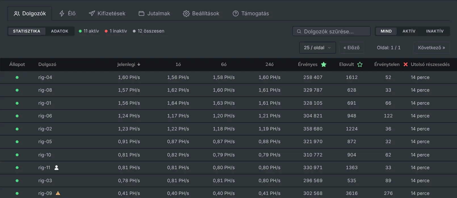Click the green status dot for rig-04
The image size is (457, 198).
(17, 77)
